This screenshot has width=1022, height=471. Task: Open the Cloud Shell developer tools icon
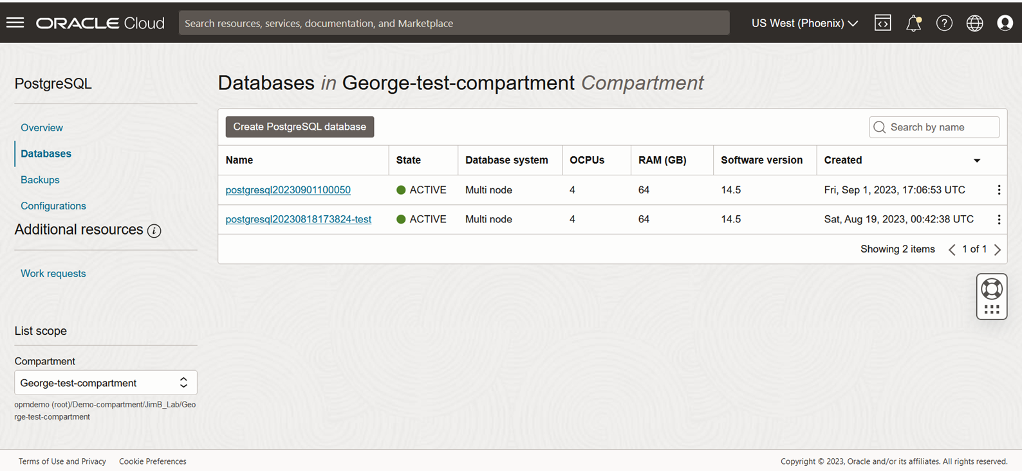point(883,23)
